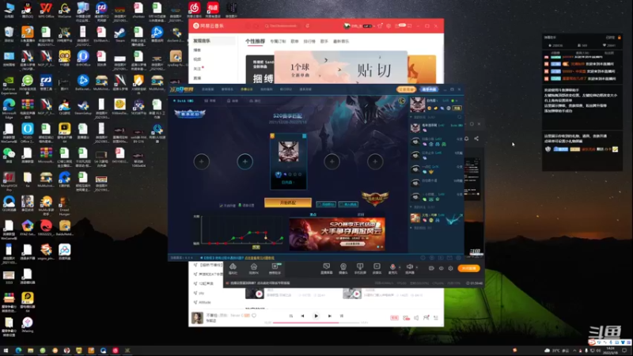Click the golden winged rank badge
Screen dimensions: 633x356
point(375,199)
